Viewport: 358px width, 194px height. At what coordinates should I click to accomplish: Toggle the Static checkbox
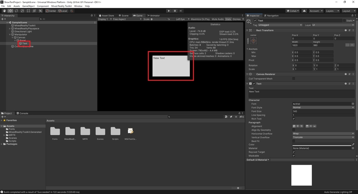click(344, 21)
